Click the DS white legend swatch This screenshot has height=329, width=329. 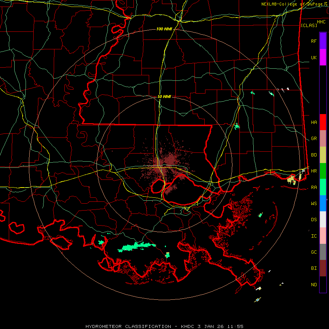(323, 219)
